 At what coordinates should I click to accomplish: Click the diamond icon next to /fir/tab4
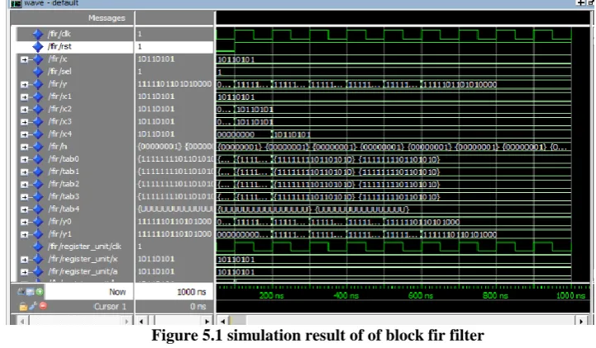coord(38,209)
